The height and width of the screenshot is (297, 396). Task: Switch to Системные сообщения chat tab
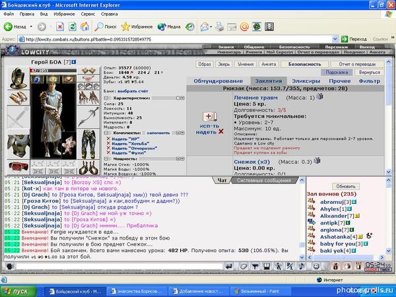(x=264, y=180)
